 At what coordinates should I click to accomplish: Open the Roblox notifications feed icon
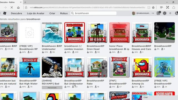point(158,13)
